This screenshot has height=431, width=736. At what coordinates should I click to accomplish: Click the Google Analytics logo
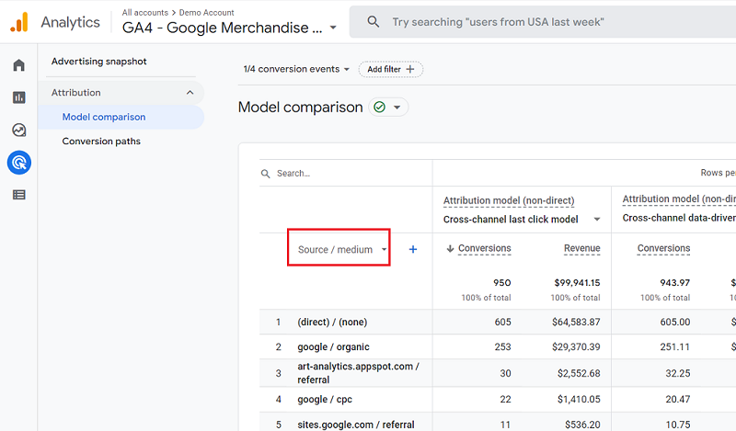click(19, 22)
